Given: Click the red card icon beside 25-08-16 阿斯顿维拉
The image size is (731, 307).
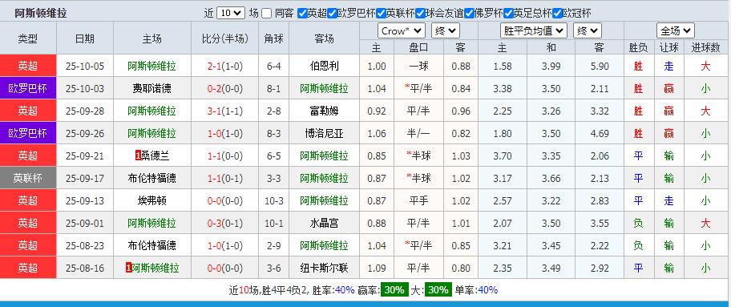Looking at the screenshot, I should tap(129, 269).
